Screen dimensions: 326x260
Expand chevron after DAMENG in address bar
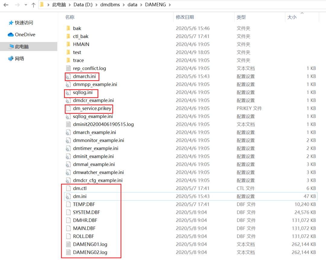pyautogui.click(x=170, y=5)
